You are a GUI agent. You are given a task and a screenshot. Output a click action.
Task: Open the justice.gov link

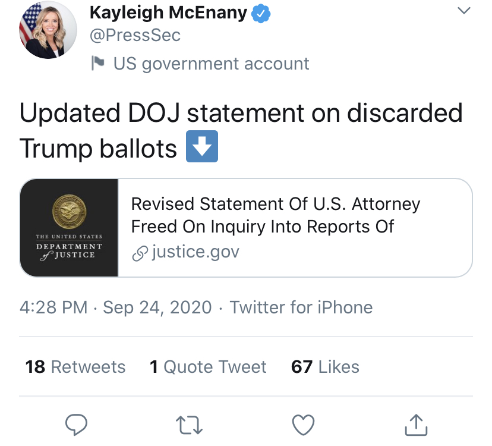pos(195,252)
